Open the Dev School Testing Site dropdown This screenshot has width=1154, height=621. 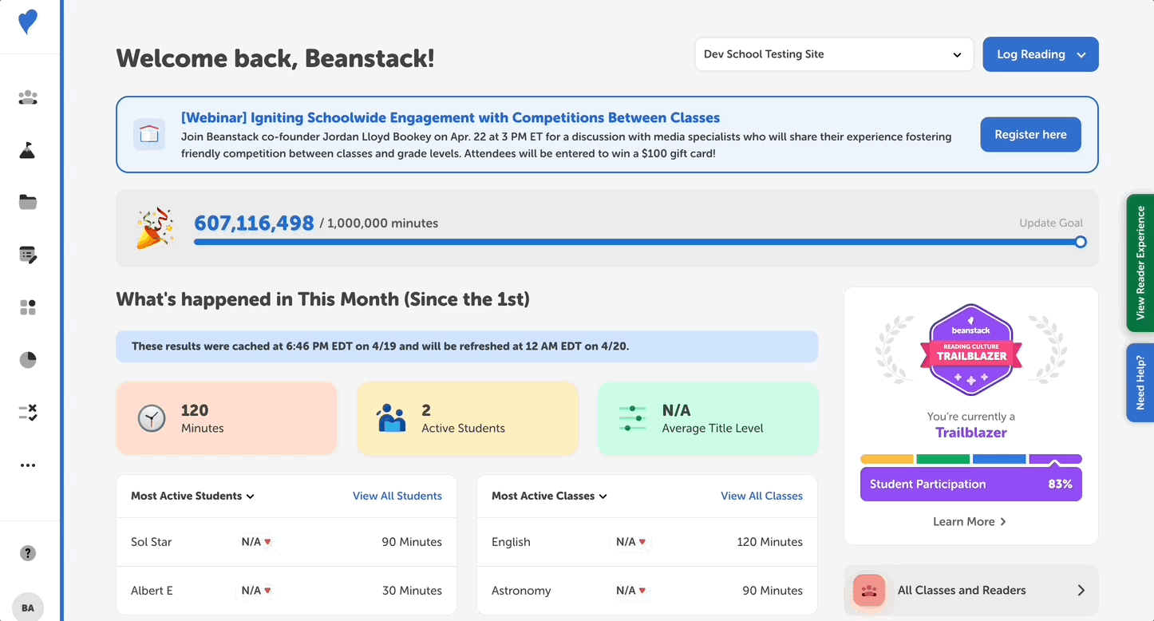click(833, 54)
